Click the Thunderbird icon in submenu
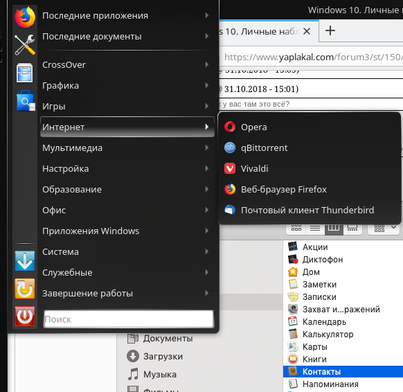Screen dimensions: 403x392 [230, 210]
